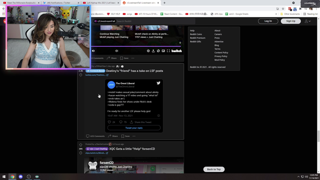
Task: Open the XQC Gets a little Help post title
Action: click(x=132, y=149)
